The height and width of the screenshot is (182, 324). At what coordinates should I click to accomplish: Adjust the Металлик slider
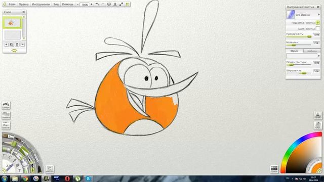(299, 45)
